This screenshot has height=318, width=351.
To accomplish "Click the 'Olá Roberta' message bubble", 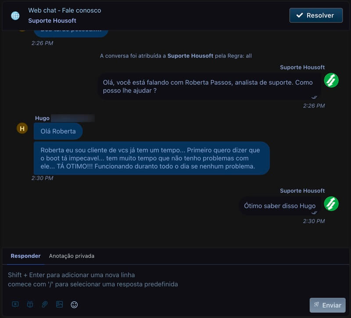I will [58, 131].
